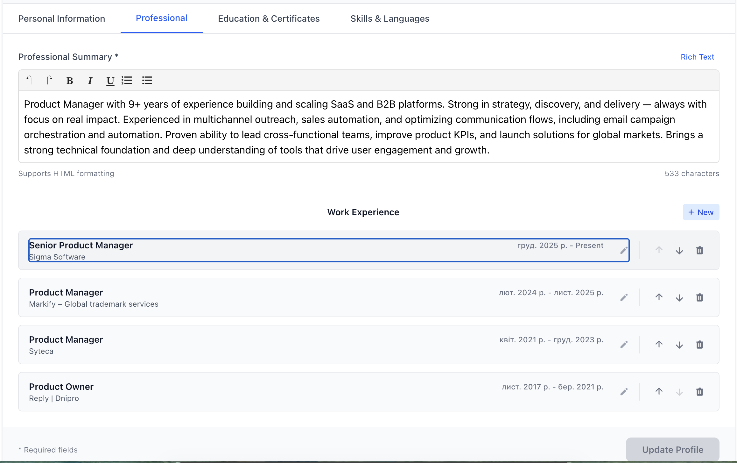737x463 pixels.
Task: Toggle italic formatting in summary editor
Action: 90,81
